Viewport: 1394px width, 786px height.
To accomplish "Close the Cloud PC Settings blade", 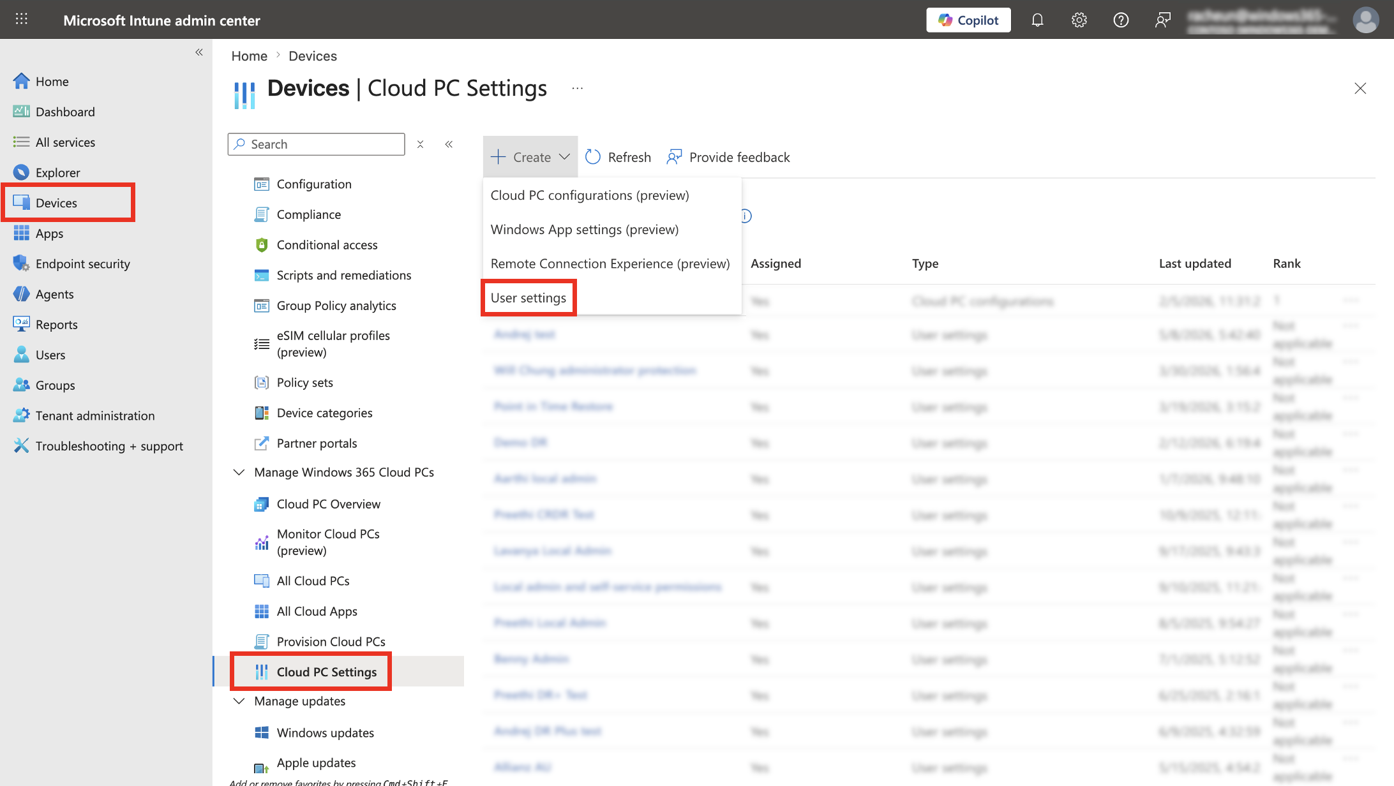I will pyautogui.click(x=1360, y=89).
